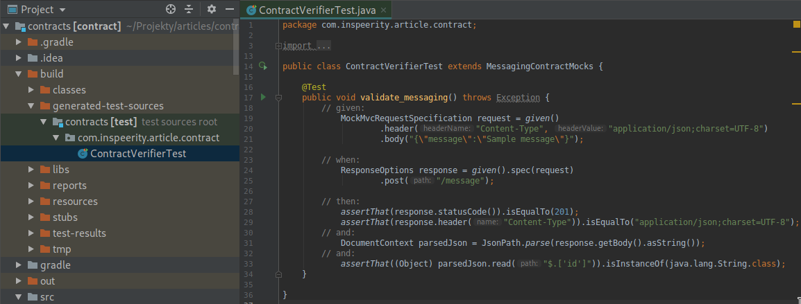This screenshot has width=801, height=304.
Task: Collapse the validate_messaging method fold marker
Action: coord(279,98)
